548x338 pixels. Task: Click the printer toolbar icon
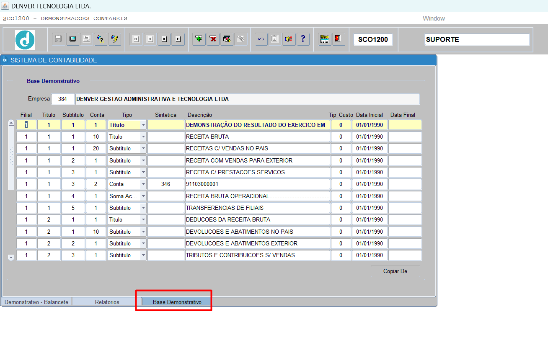pyautogui.click(x=86, y=39)
